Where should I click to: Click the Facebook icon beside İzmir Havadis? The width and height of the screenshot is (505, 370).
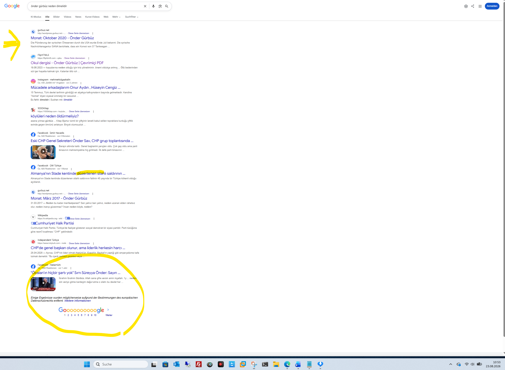(33, 135)
